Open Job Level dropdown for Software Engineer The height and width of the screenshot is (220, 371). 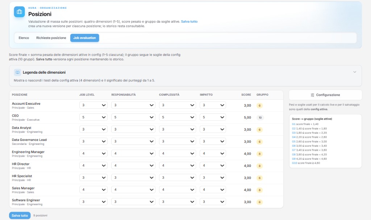(x=93, y=202)
